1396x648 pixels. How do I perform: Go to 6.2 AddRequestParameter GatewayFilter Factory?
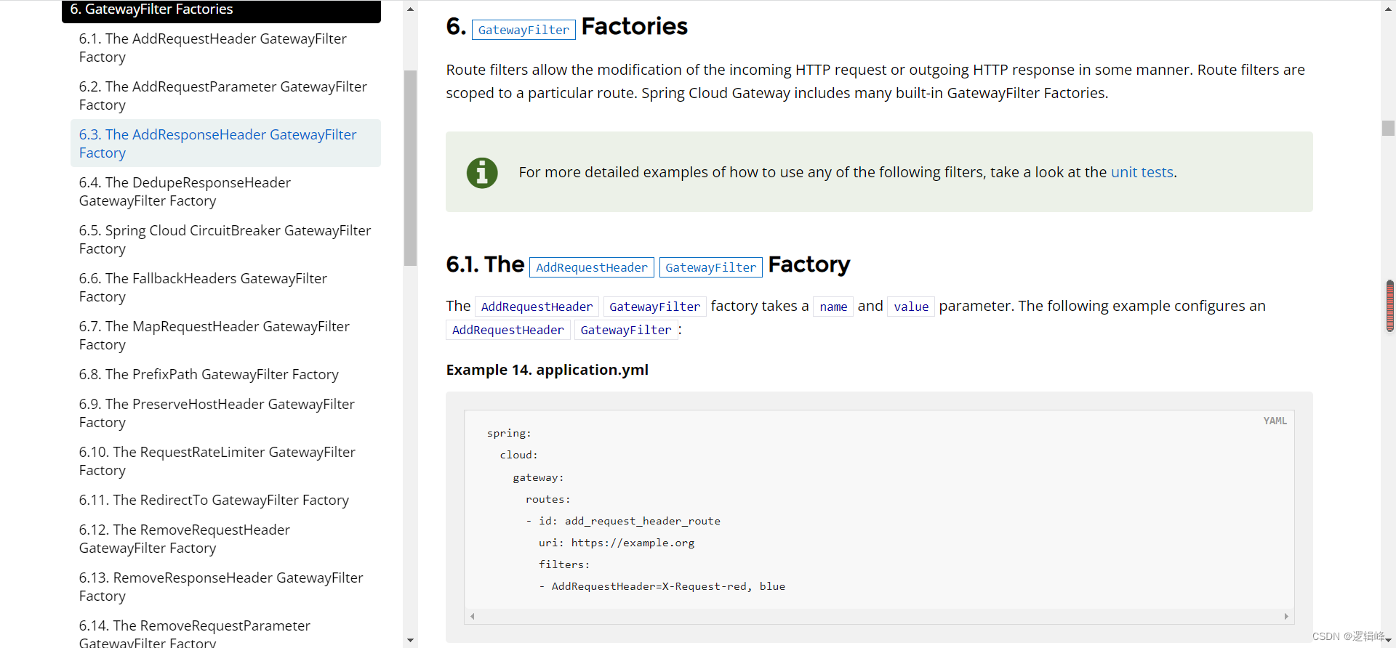tap(222, 96)
